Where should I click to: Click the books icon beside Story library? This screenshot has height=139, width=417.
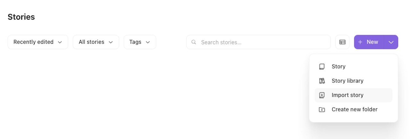[322, 81]
